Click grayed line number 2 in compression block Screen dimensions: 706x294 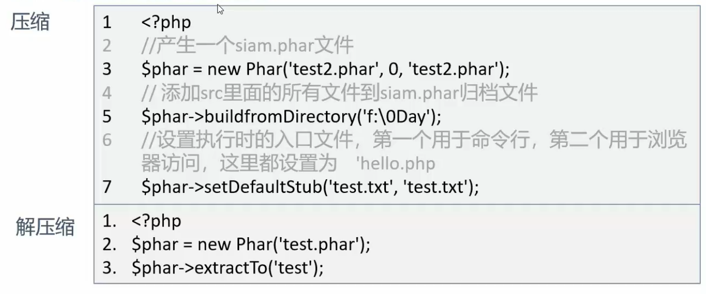tap(107, 46)
